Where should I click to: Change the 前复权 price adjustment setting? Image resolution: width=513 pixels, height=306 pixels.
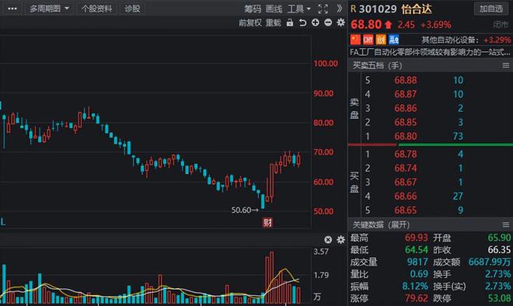[250, 23]
